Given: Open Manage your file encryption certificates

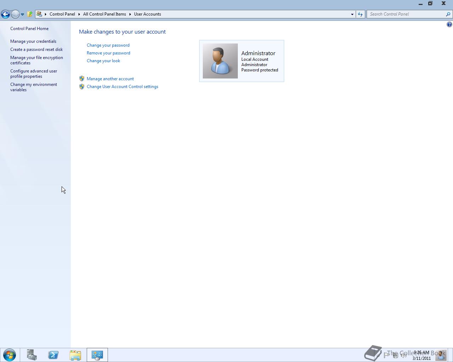Looking at the screenshot, I should (x=36, y=60).
